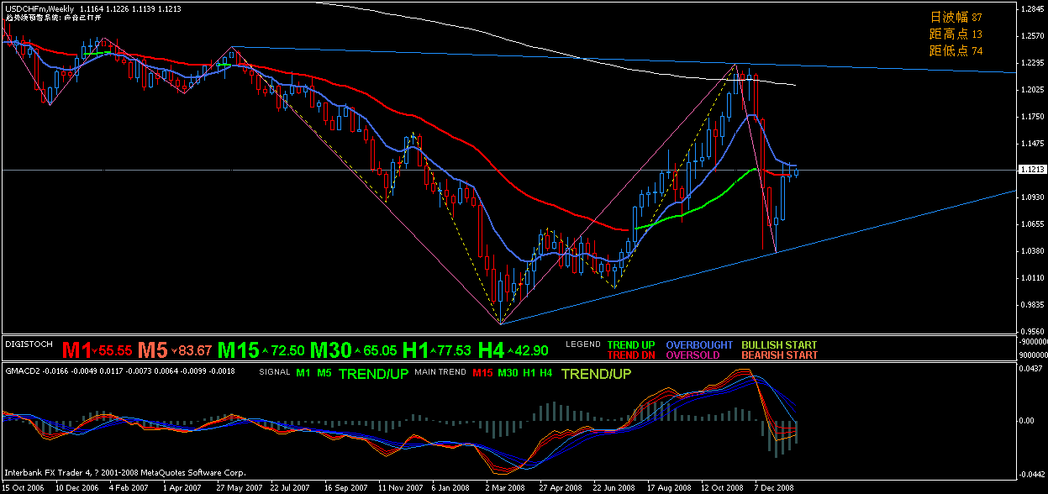Click the 1.0110 price axis value

[1031, 277]
